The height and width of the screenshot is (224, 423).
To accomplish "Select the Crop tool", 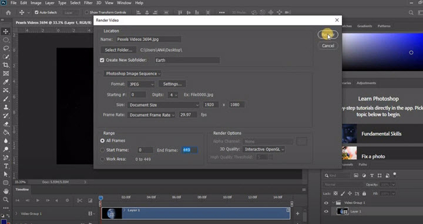I will tap(5, 65).
